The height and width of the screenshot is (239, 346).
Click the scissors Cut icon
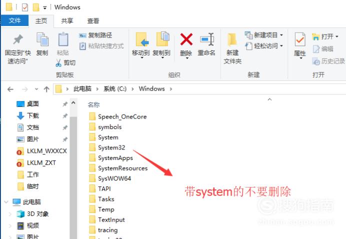[58, 63]
